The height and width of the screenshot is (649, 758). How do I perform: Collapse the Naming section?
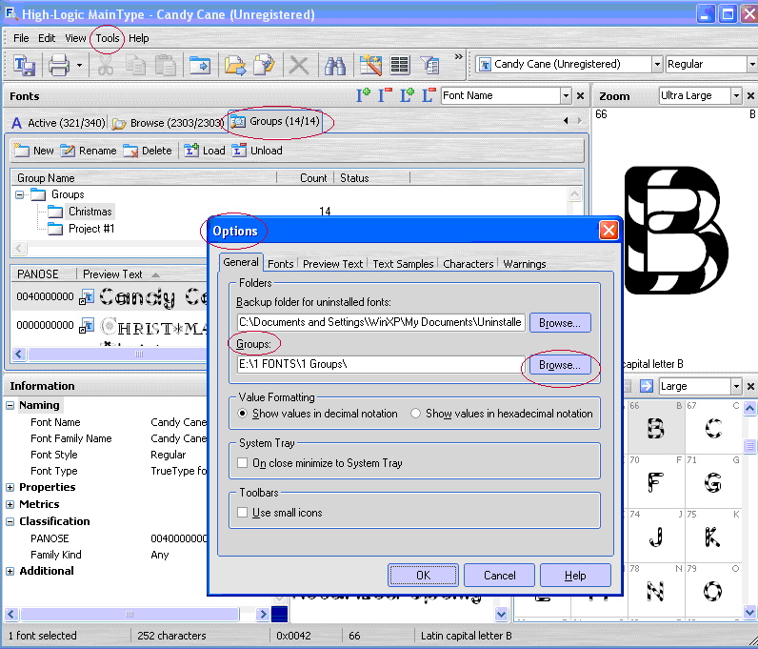(10, 405)
